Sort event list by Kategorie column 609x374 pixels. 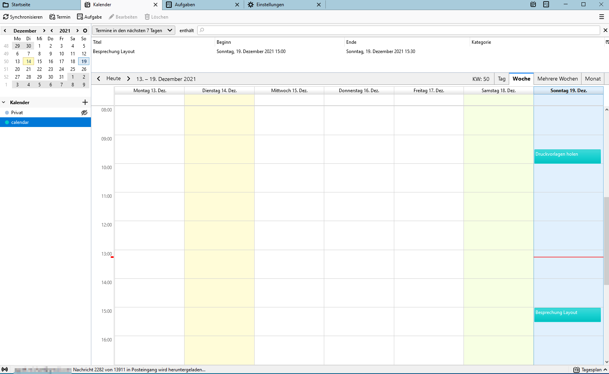(537, 42)
